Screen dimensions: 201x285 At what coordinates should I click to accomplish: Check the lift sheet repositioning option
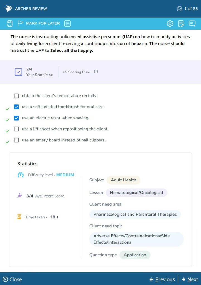pyautogui.click(x=16, y=129)
